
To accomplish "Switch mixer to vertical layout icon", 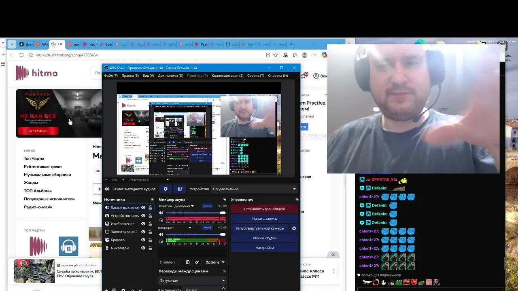I will 187,262.
